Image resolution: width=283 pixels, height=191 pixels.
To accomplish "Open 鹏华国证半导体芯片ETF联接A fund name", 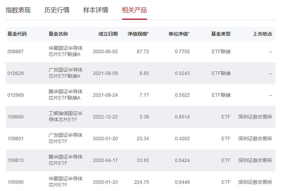I will pos(65,95).
